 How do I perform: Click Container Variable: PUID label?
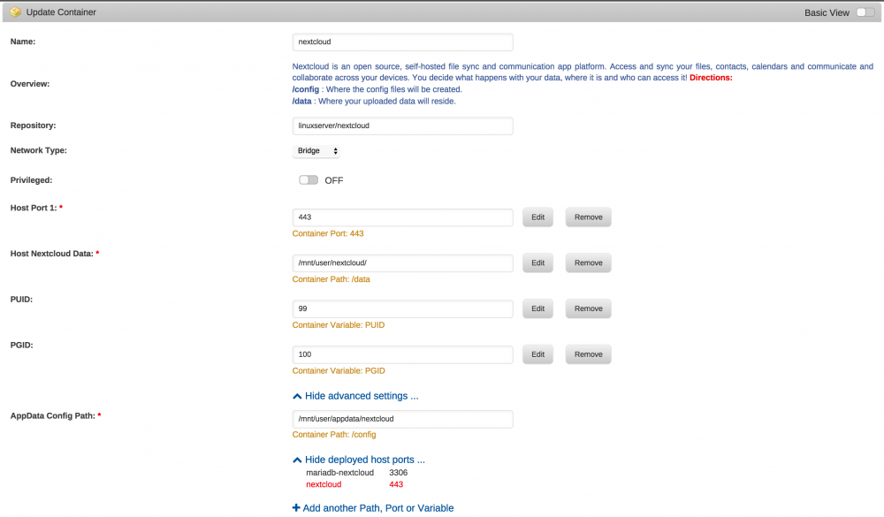click(x=339, y=324)
